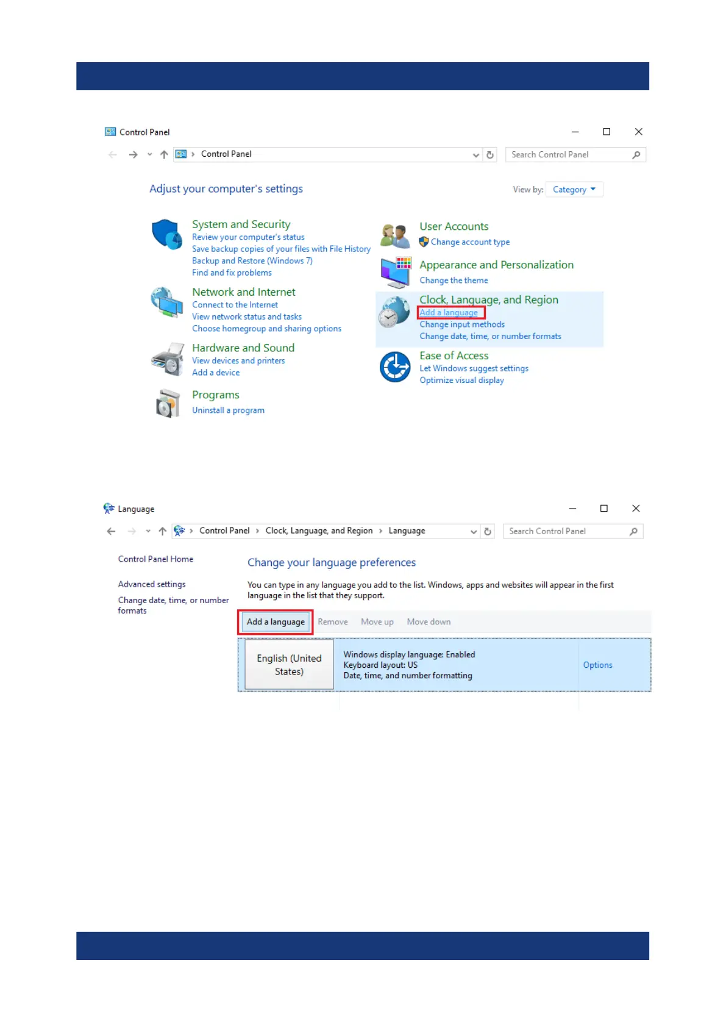
Task: Click search magnifier in Language window
Action: point(633,531)
